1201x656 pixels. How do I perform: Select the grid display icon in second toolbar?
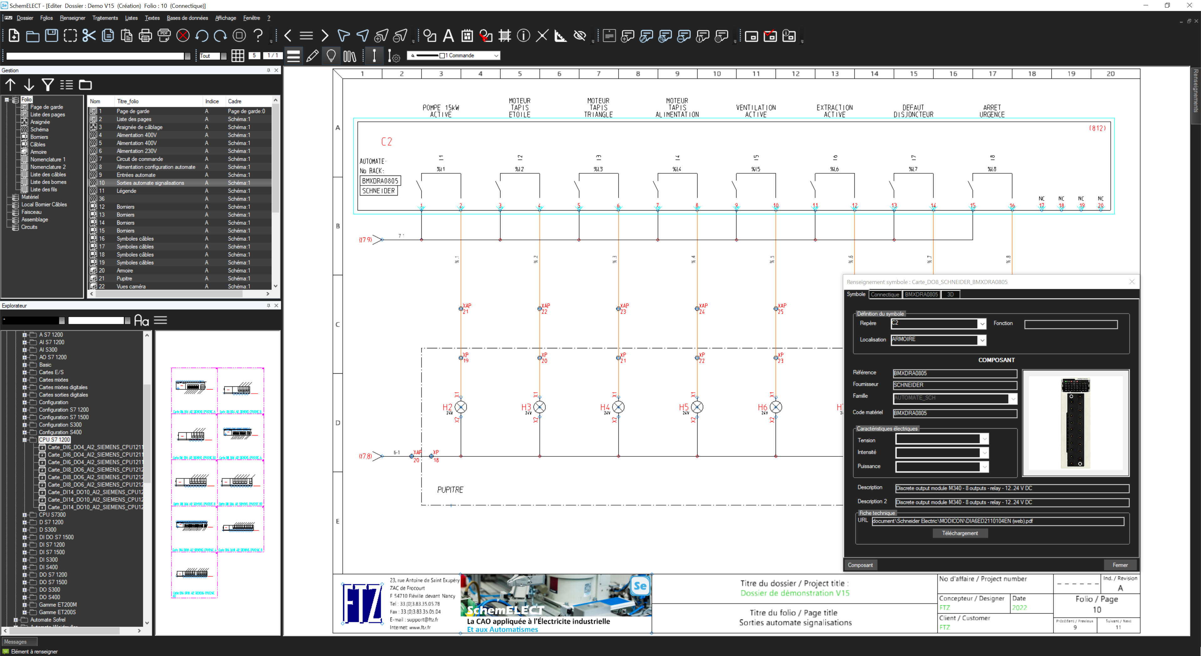point(237,56)
